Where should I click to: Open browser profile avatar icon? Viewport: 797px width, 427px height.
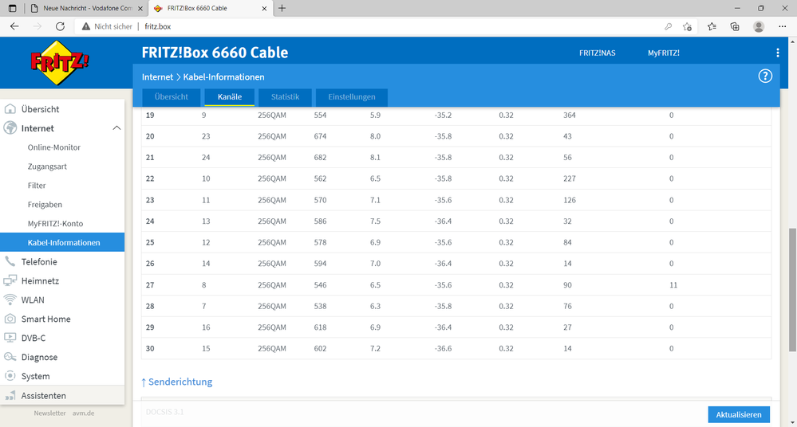click(759, 26)
